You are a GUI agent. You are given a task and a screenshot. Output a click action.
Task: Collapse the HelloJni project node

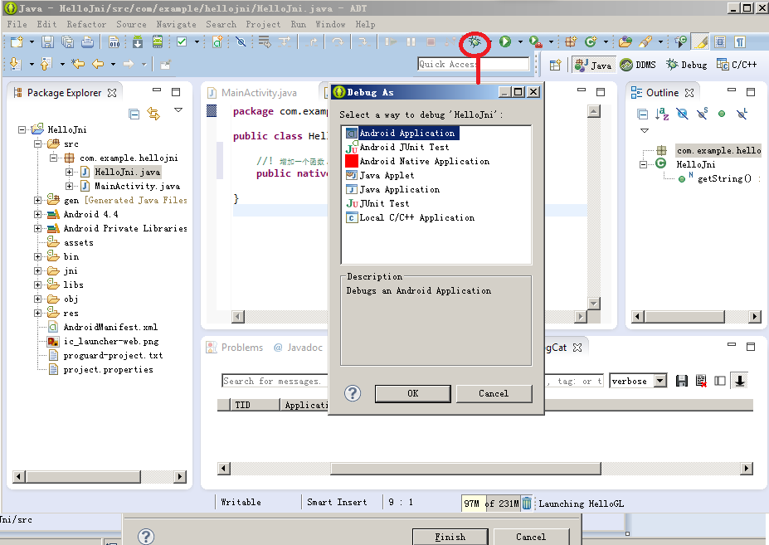(23, 130)
